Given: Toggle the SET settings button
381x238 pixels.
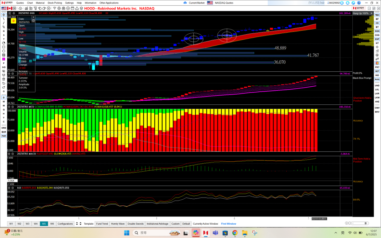Looking at the screenshot, I should click(x=377, y=71).
